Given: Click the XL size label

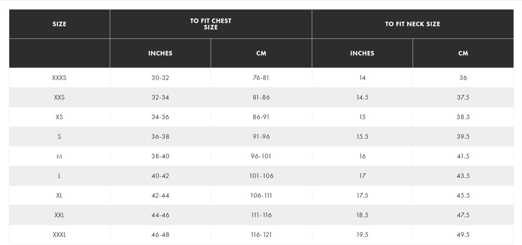Looking at the screenshot, I should (x=59, y=195).
